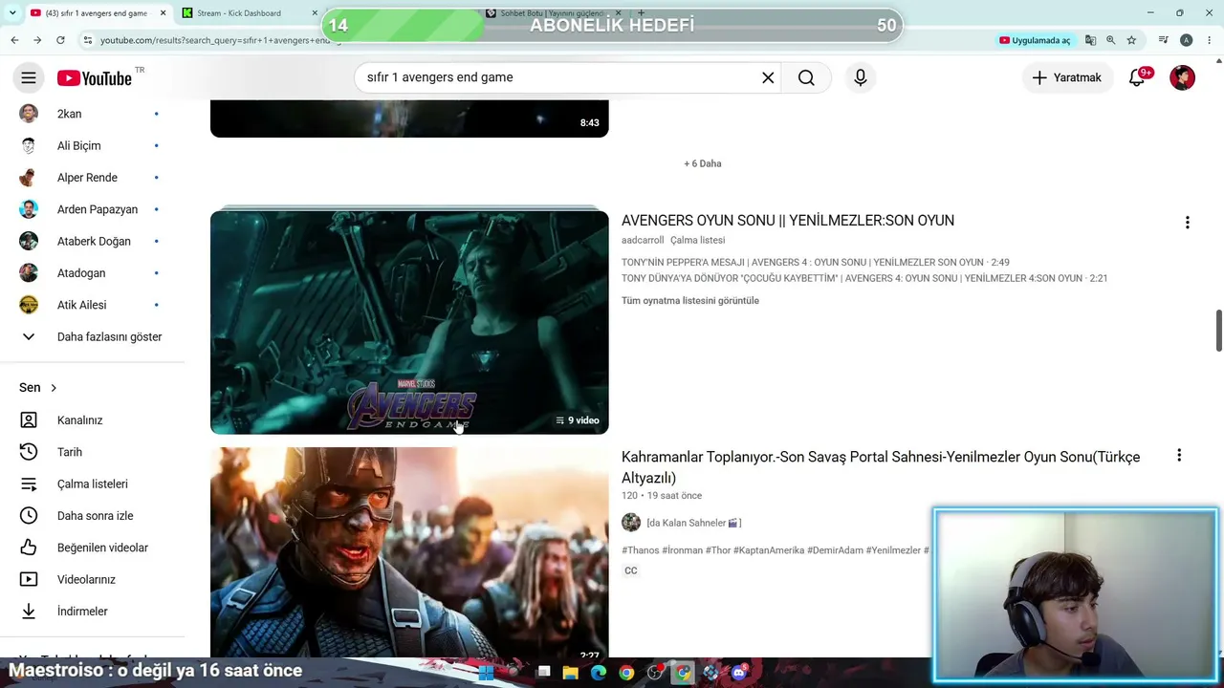Click Uygulamada aç in the address bar

[1035, 40]
